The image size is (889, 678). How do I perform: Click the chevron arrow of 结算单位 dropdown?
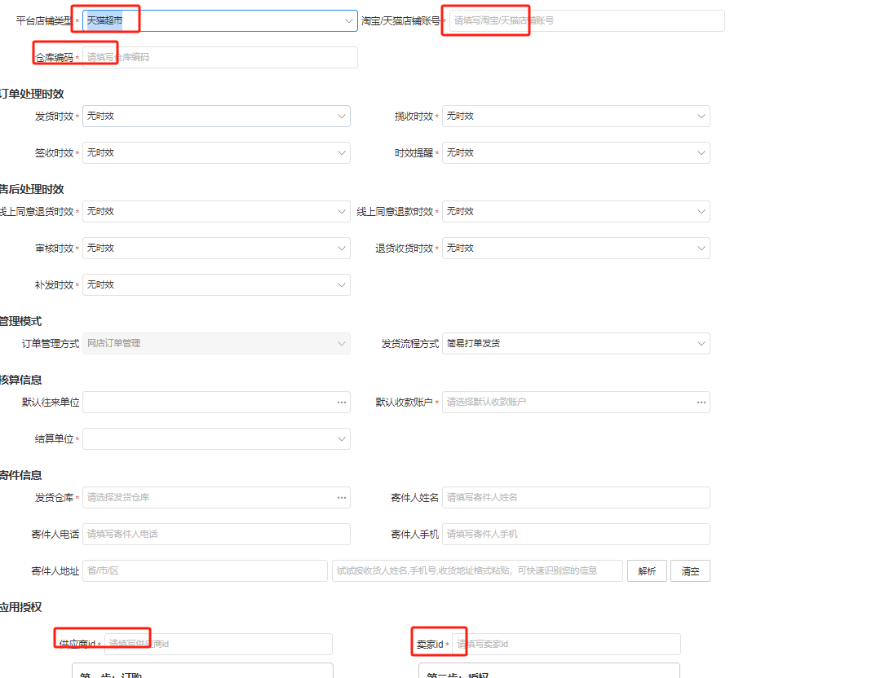coord(342,439)
